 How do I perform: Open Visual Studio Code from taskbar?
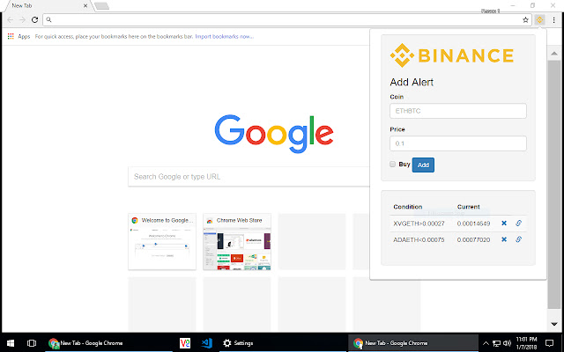(207, 343)
